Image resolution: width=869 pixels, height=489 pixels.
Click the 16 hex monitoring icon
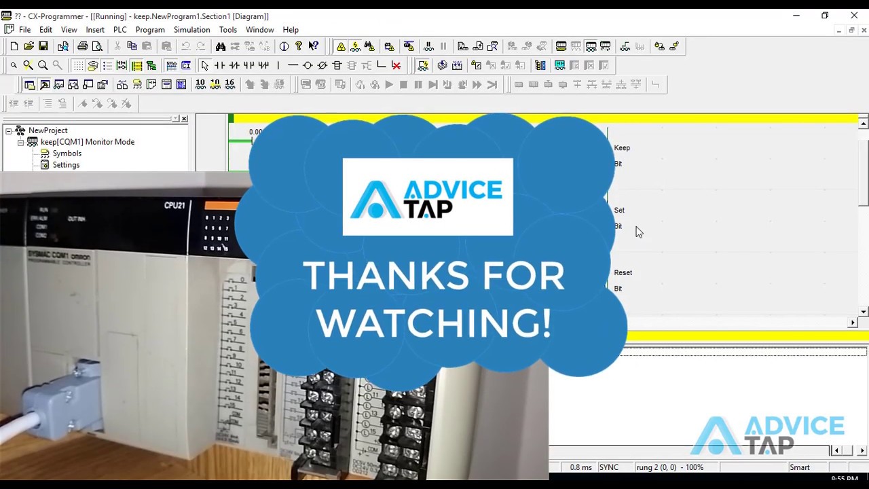229,84
